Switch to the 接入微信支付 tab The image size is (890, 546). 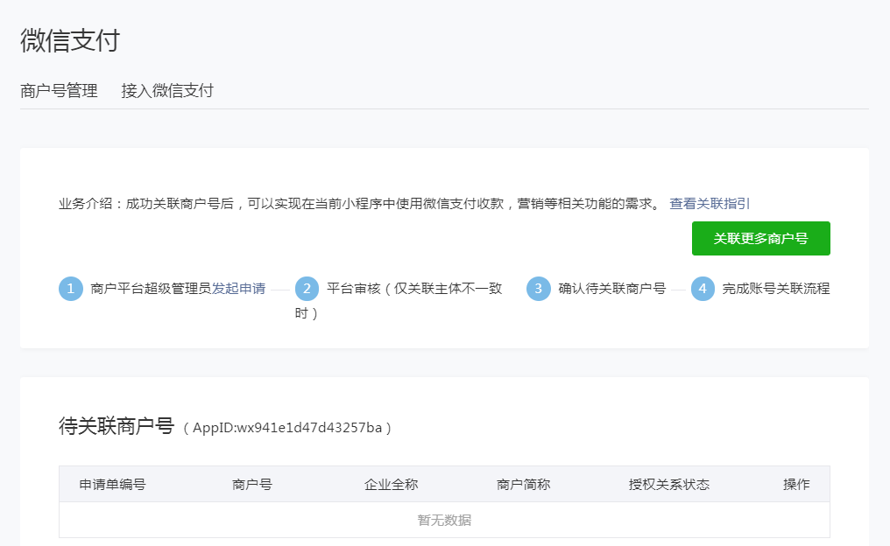167,91
